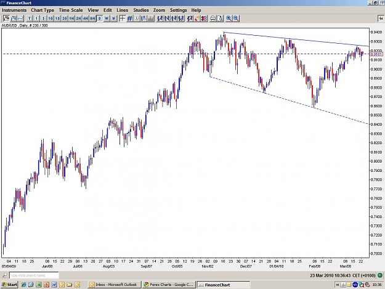Click the current price label 0.9161
Viewport: 385px width, 289px height.
point(376,54)
